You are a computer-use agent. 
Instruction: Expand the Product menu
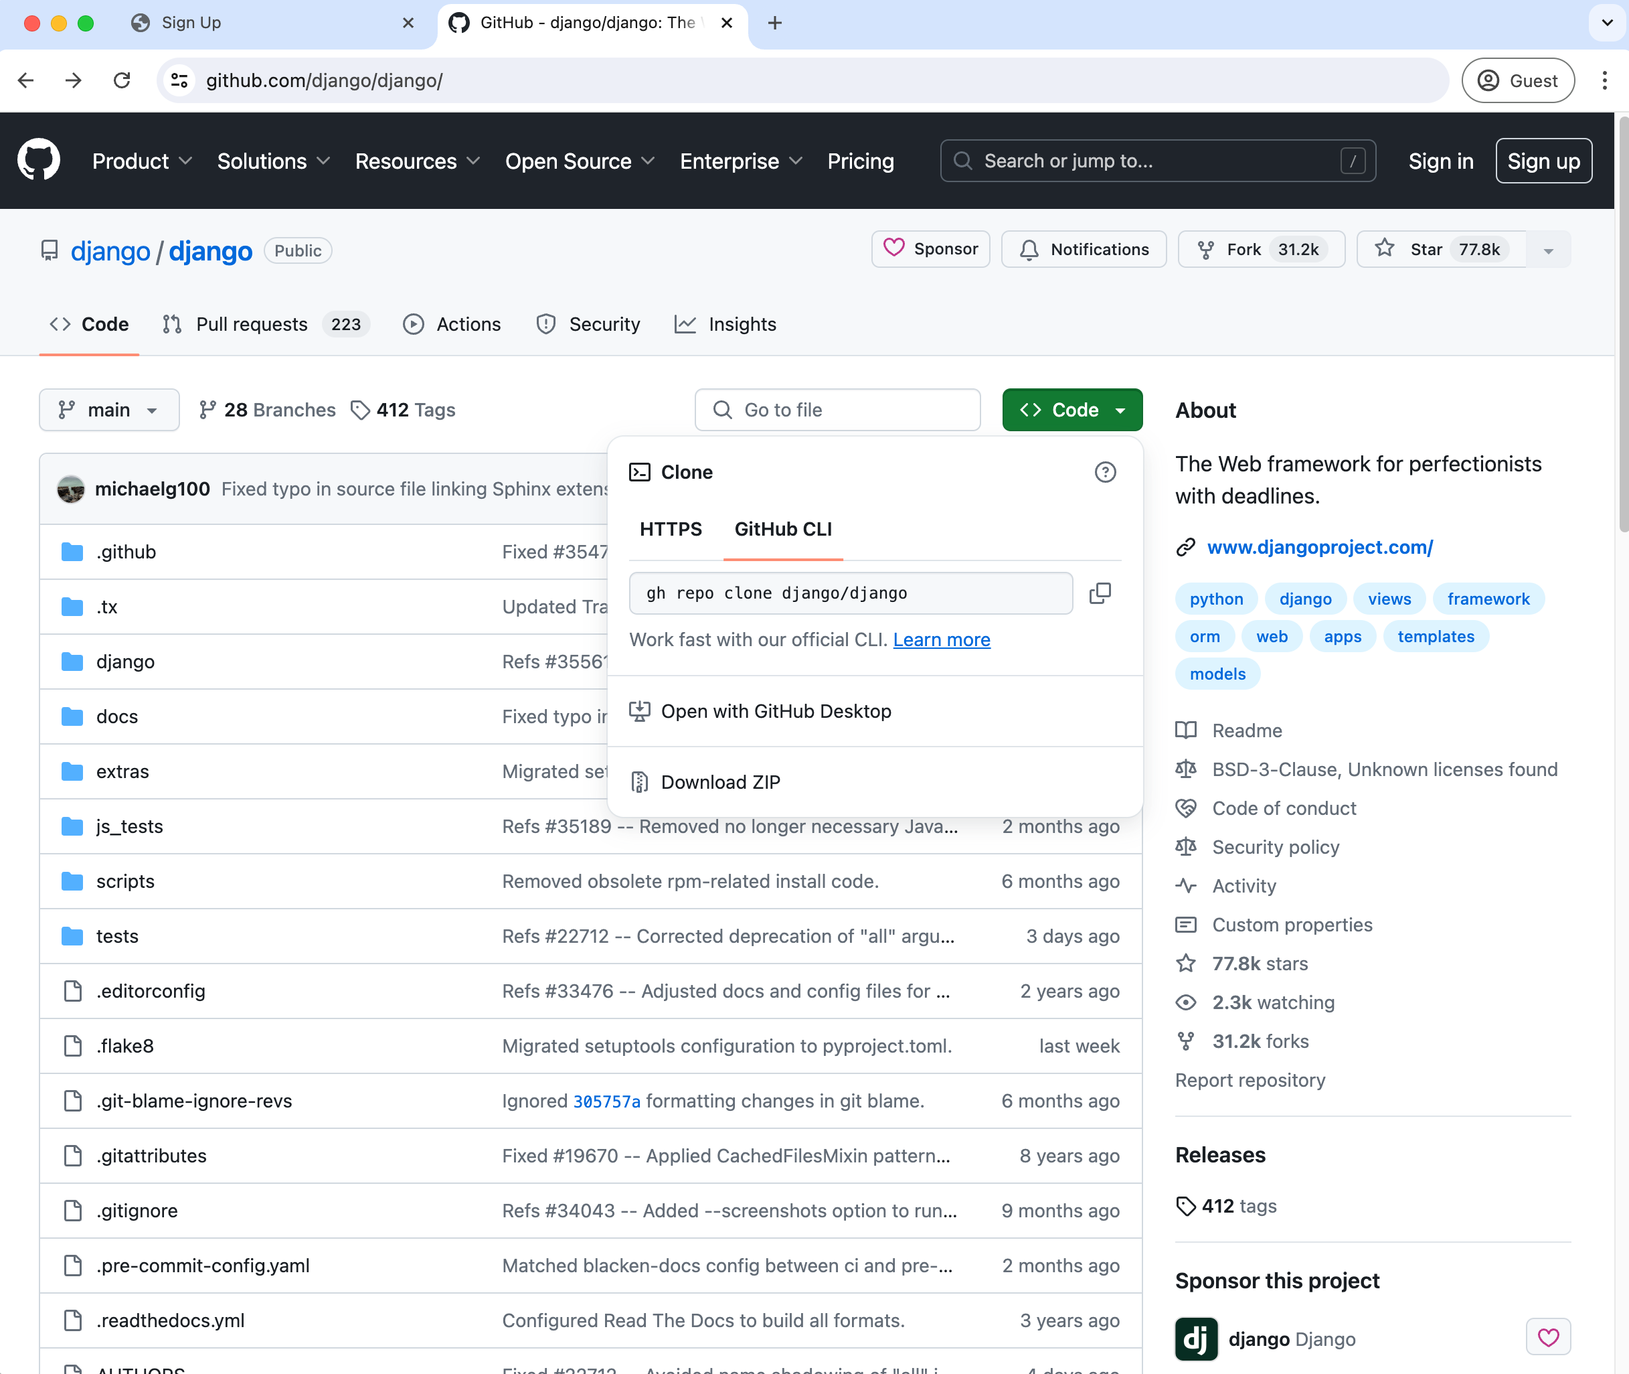point(142,161)
